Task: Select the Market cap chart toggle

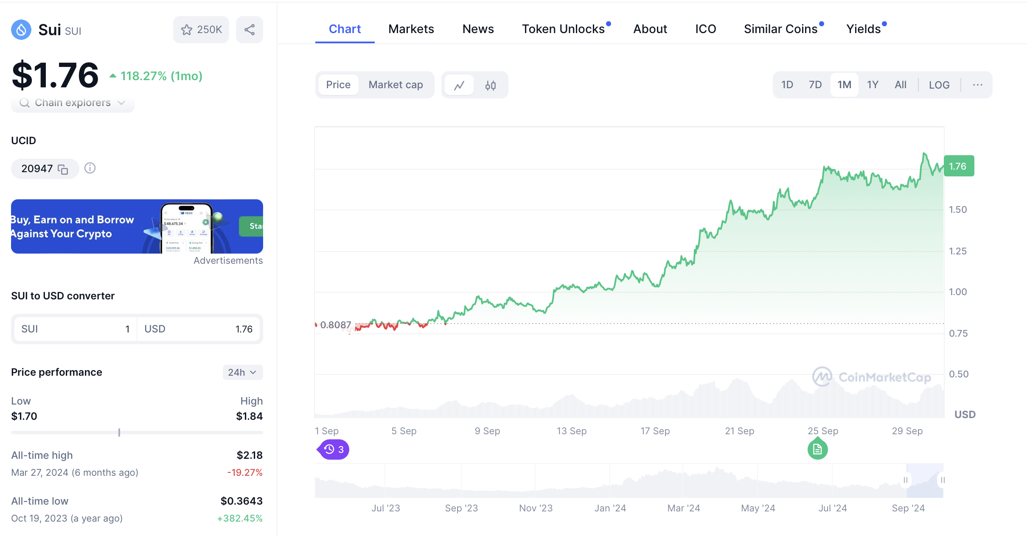Action: pyautogui.click(x=396, y=85)
